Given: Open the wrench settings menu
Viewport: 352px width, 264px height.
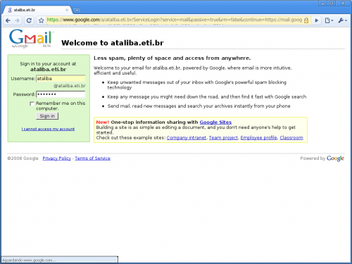Looking at the screenshot, I should click(x=342, y=20).
